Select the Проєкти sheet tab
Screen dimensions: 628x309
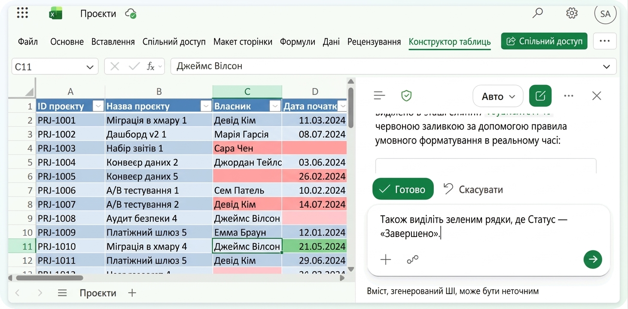[98, 293]
